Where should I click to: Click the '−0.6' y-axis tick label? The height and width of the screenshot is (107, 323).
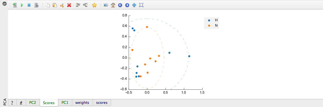(123, 89)
